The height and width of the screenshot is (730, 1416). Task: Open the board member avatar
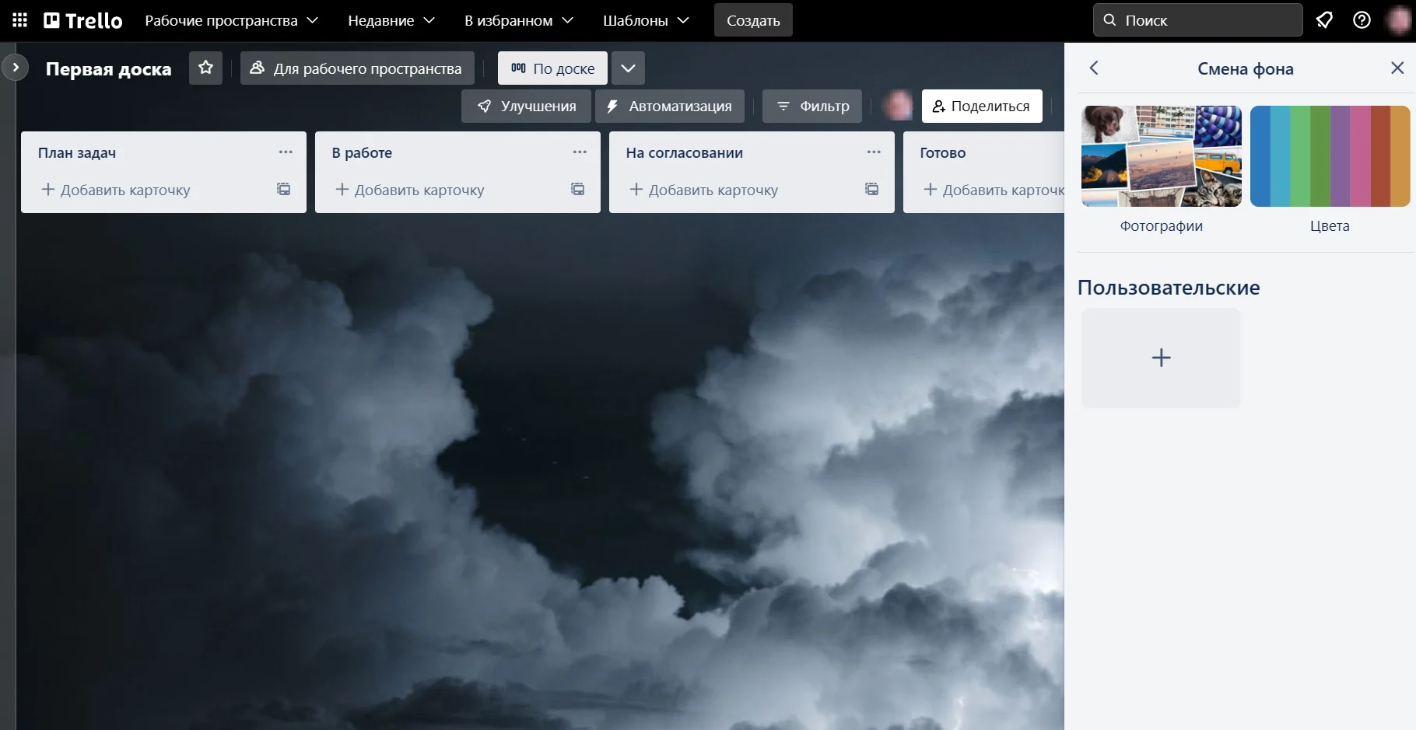tap(898, 106)
